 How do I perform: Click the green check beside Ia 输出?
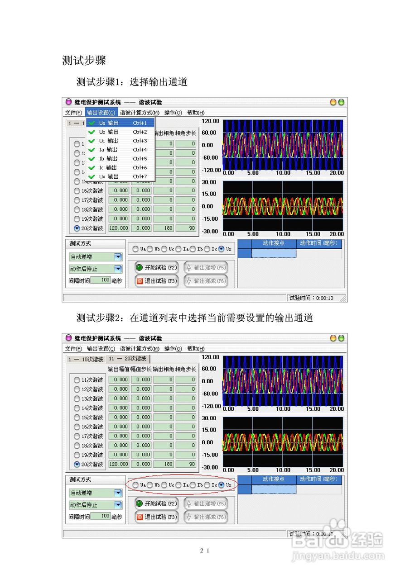[92, 149]
